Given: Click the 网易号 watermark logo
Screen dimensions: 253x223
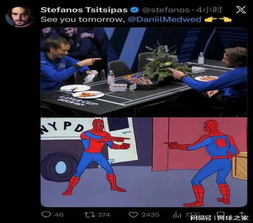Looking at the screenshot, I should pyautogui.click(x=201, y=218).
